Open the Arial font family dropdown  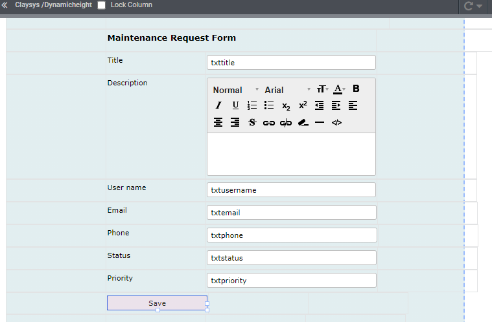pyautogui.click(x=287, y=90)
